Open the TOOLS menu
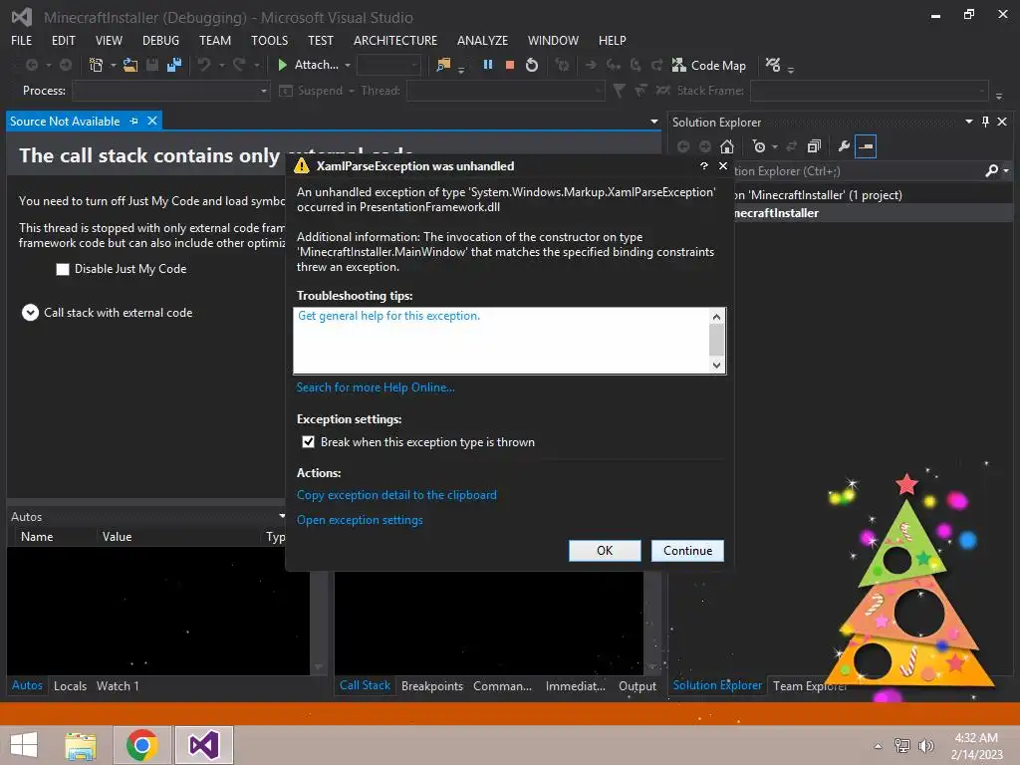This screenshot has width=1020, height=765. point(269,40)
